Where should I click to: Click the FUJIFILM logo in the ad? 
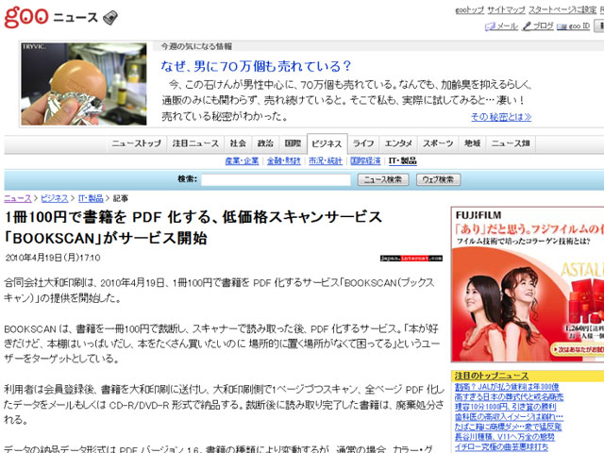pyautogui.click(x=478, y=215)
